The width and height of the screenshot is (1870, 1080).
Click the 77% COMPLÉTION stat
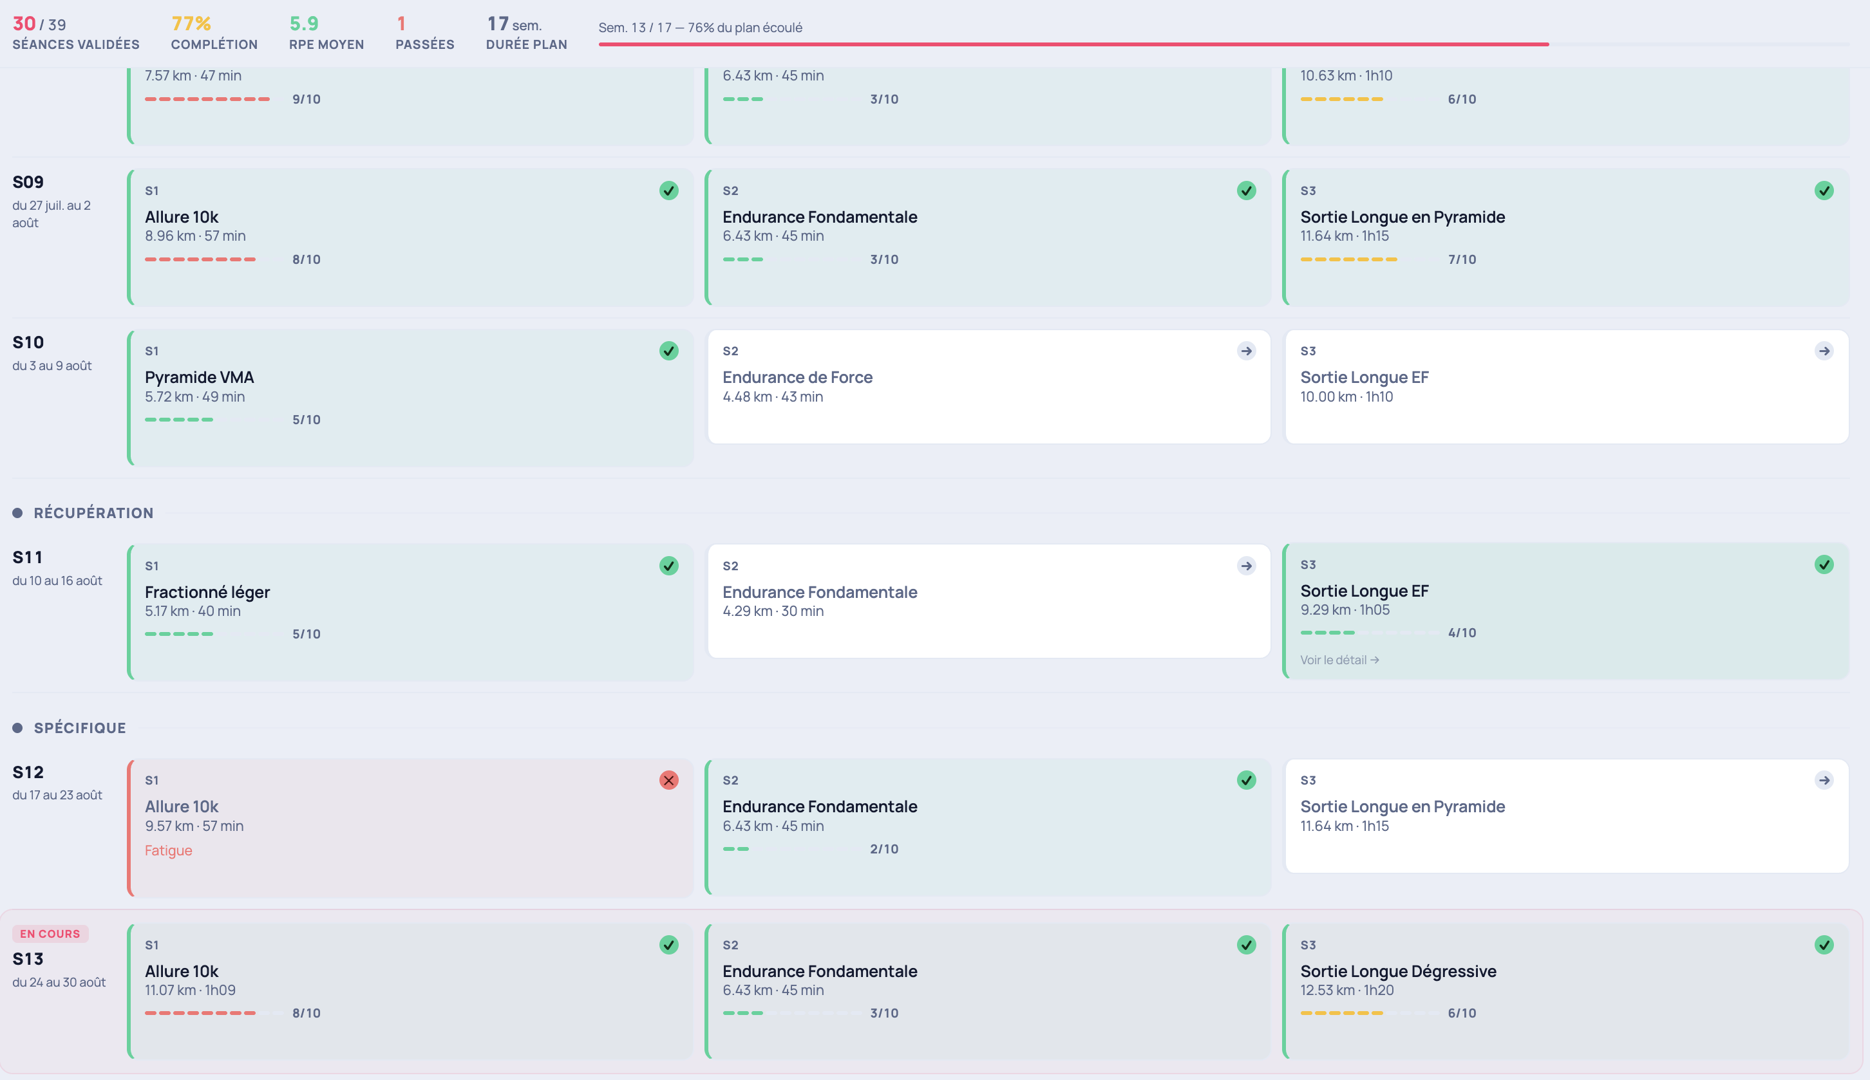(x=214, y=33)
